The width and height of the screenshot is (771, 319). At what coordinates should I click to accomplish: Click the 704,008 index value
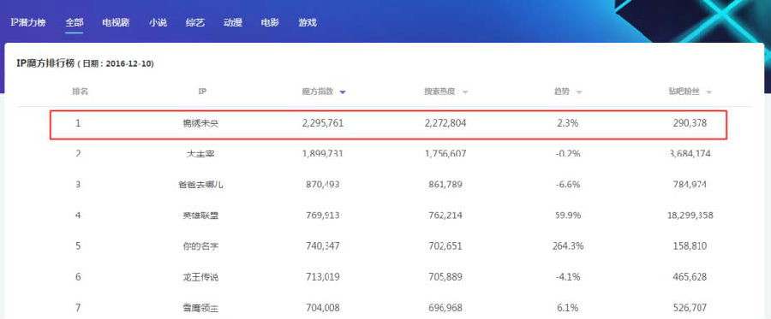pyautogui.click(x=323, y=308)
